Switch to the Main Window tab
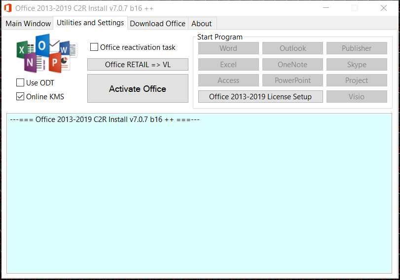The height and width of the screenshot is (280, 400). (x=28, y=24)
